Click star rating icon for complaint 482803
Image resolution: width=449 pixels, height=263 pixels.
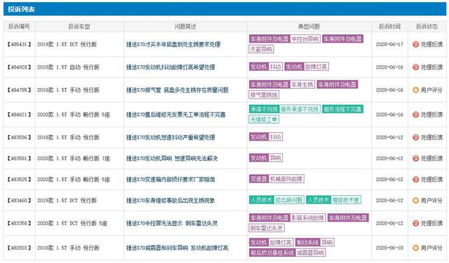pos(415,248)
